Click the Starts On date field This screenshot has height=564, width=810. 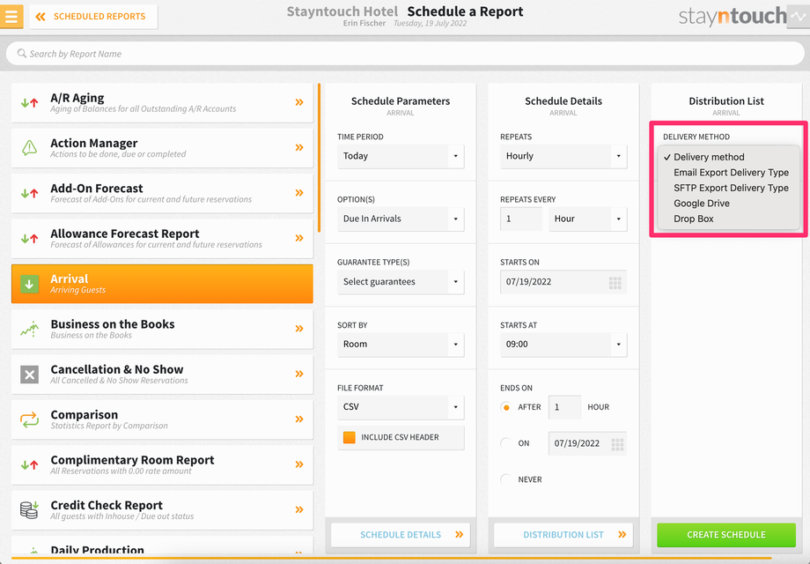click(563, 282)
